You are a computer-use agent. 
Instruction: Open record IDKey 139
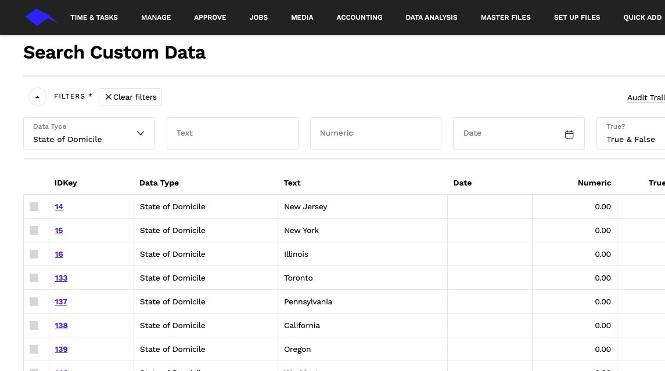(x=61, y=349)
